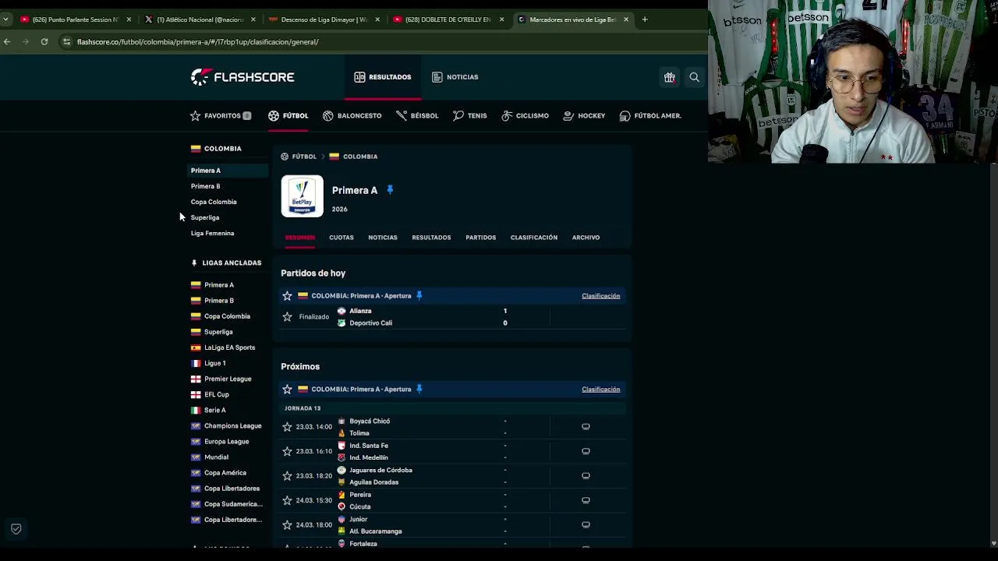Select TENIS sport

coord(469,115)
